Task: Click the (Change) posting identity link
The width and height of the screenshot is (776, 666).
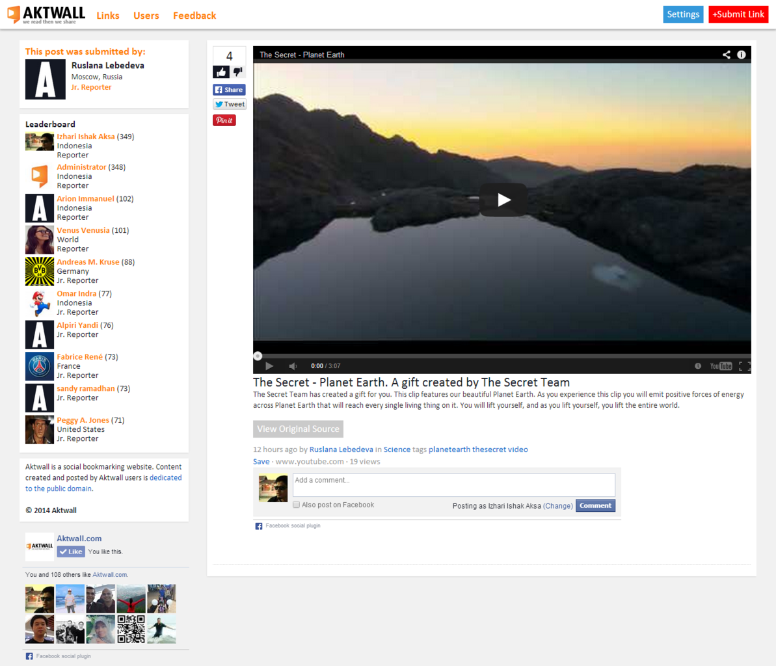Action: point(557,506)
